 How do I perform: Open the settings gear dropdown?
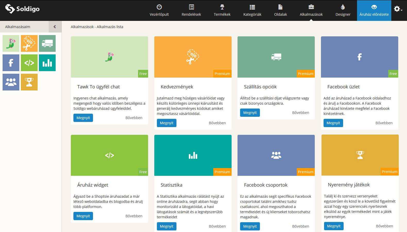click(x=398, y=9)
